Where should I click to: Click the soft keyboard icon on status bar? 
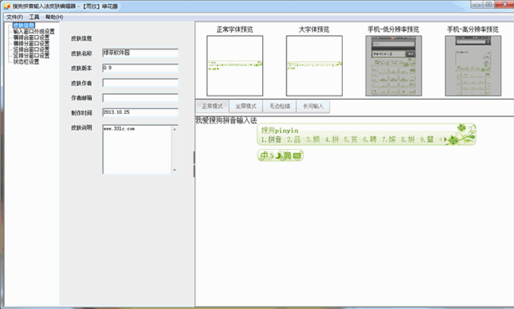(x=297, y=155)
